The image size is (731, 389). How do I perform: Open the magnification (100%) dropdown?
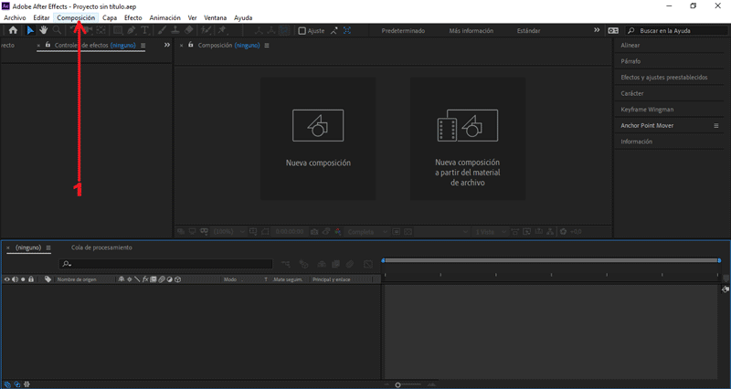tap(229, 232)
